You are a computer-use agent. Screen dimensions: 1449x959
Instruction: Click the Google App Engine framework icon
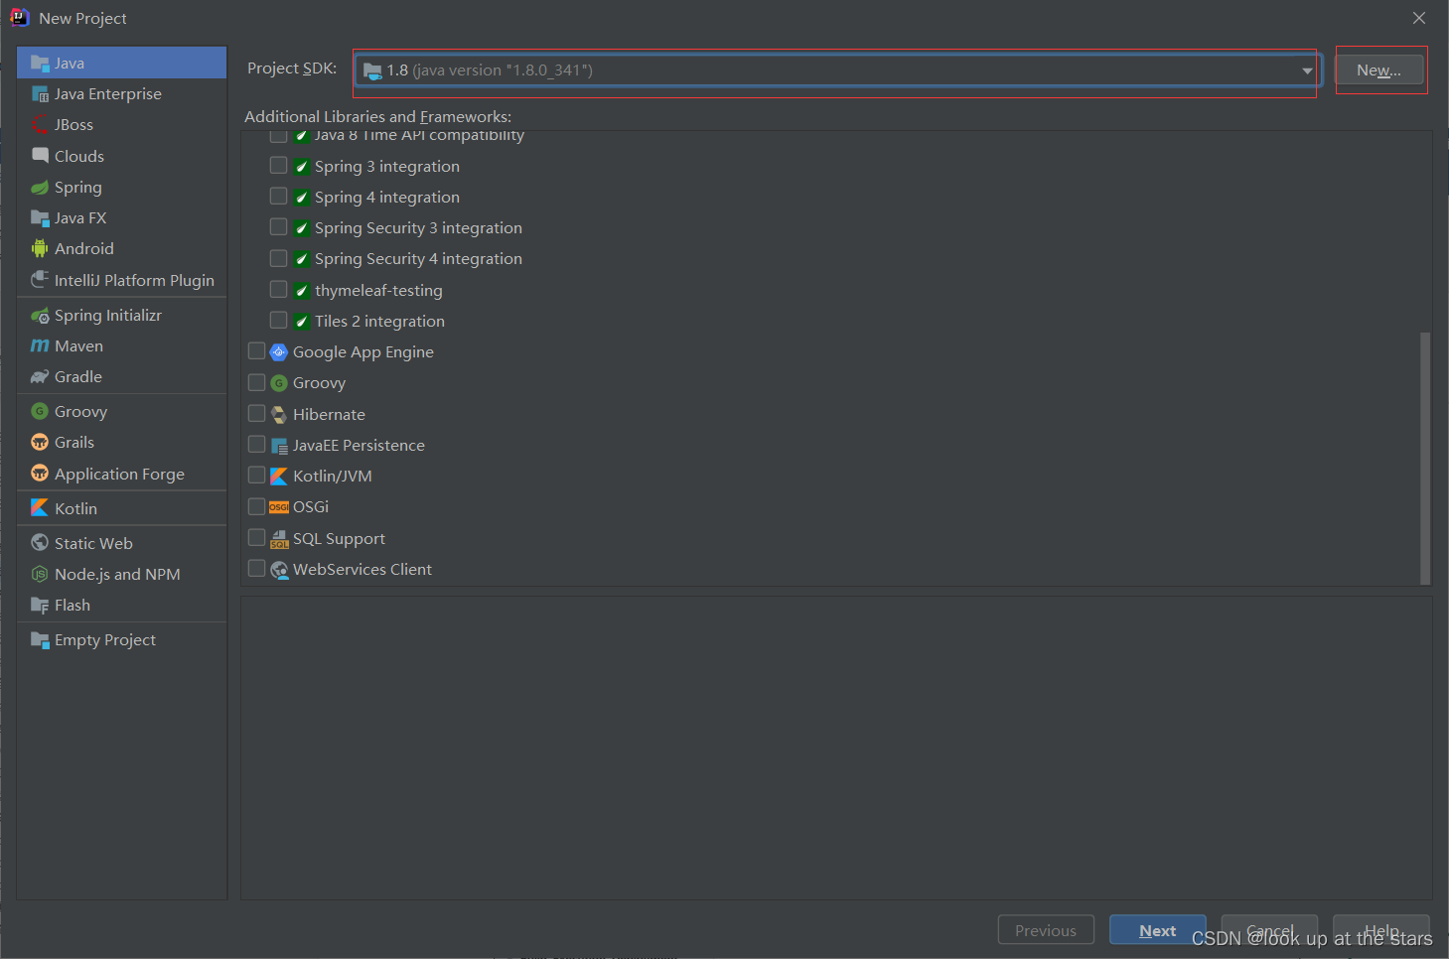279,352
